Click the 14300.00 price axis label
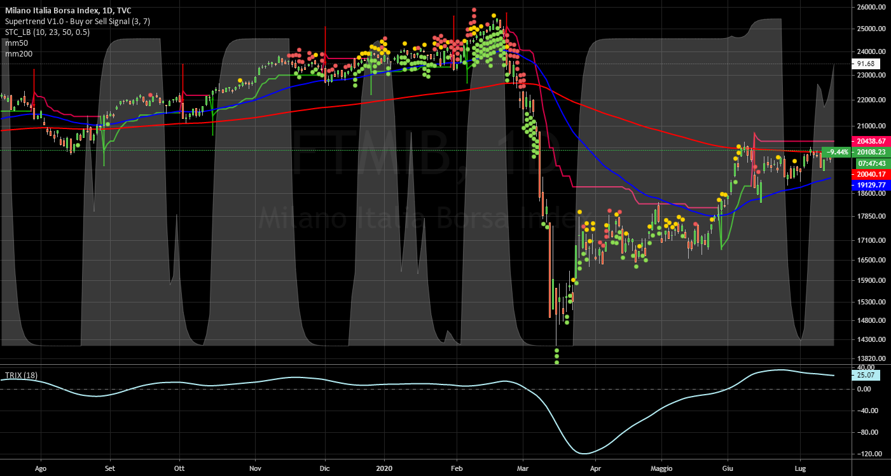This screenshot has width=891, height=476. [x=870, y=340]
